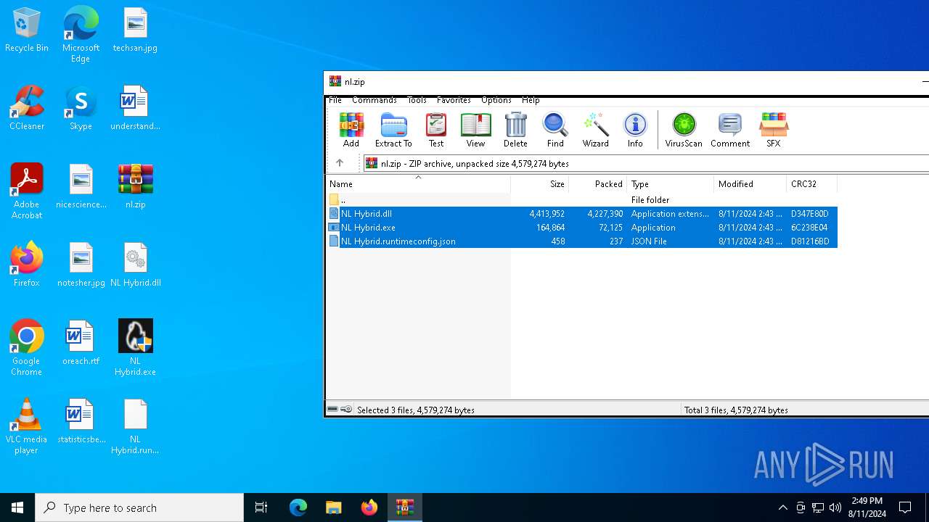Select the Recycle Bin desktop icon
Viewport: 929px width, 522px height.
[27, 30]
